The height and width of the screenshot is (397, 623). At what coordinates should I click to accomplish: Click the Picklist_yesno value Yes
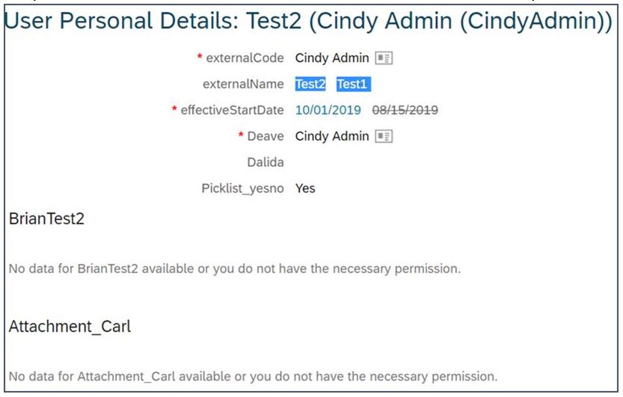coord(305,188)
